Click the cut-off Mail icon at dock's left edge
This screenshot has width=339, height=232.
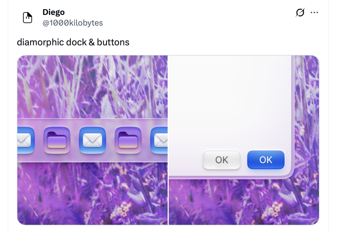pyautogui.click(x=25, y=140)
